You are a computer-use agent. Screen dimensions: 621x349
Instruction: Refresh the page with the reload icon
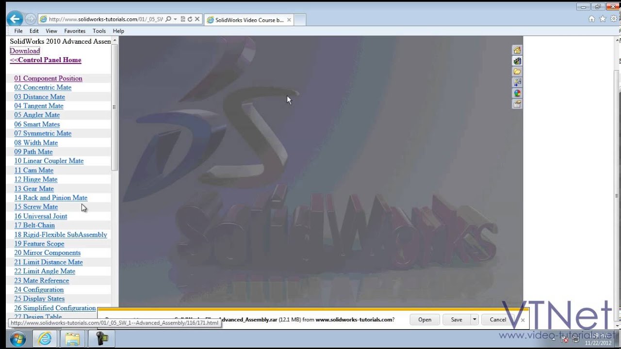tap(190, 19)
